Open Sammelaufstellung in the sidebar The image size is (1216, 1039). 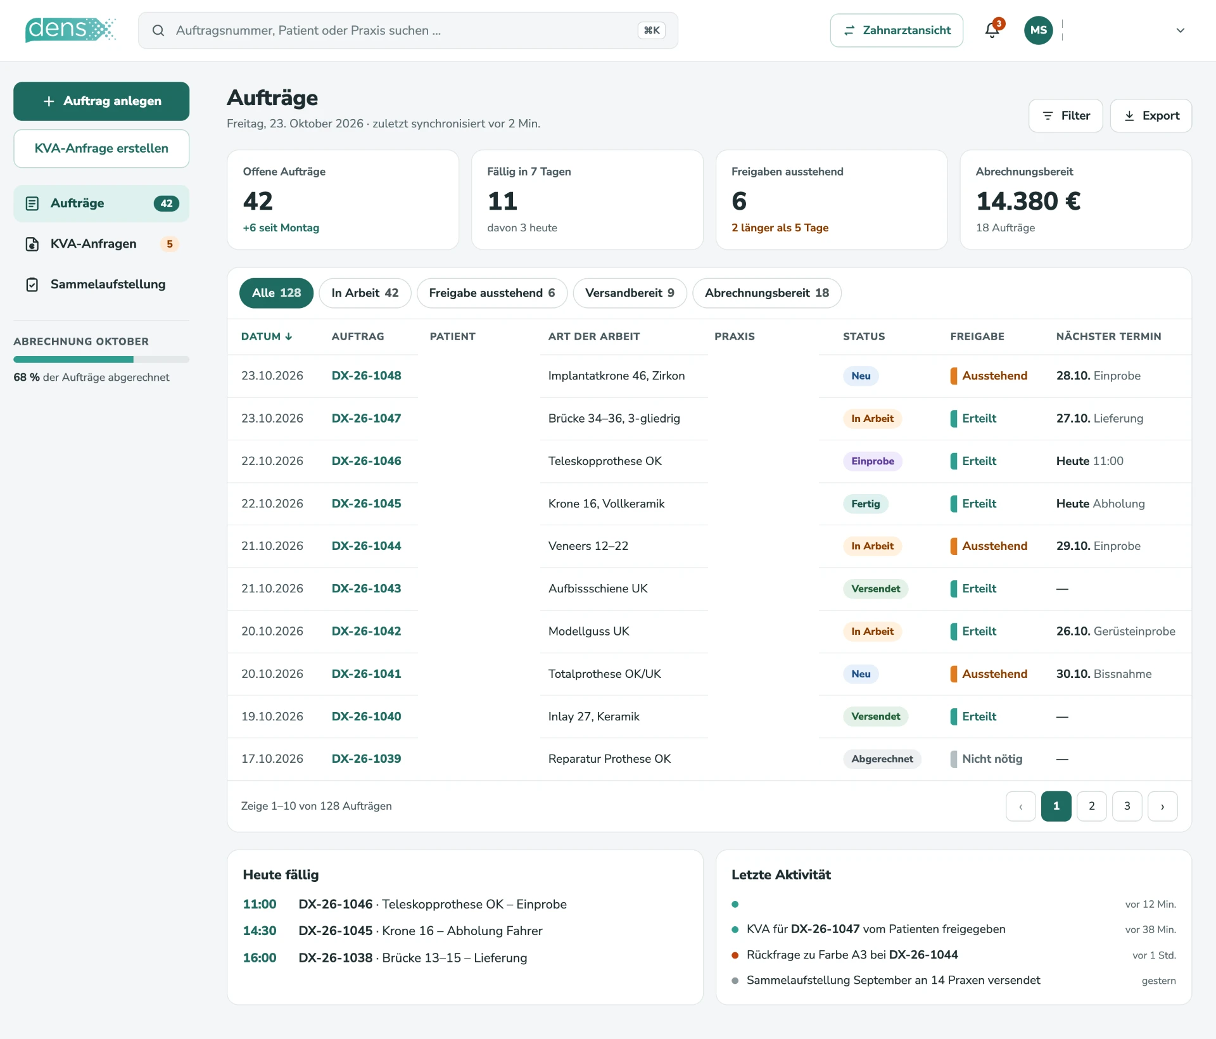101,284
